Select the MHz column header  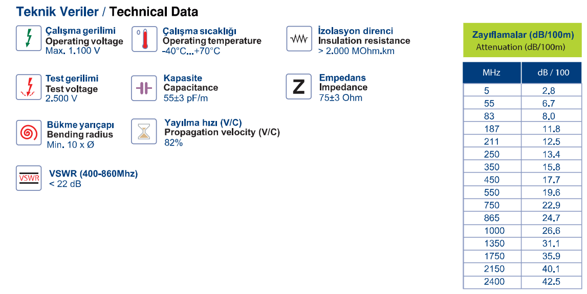[492, 72]
